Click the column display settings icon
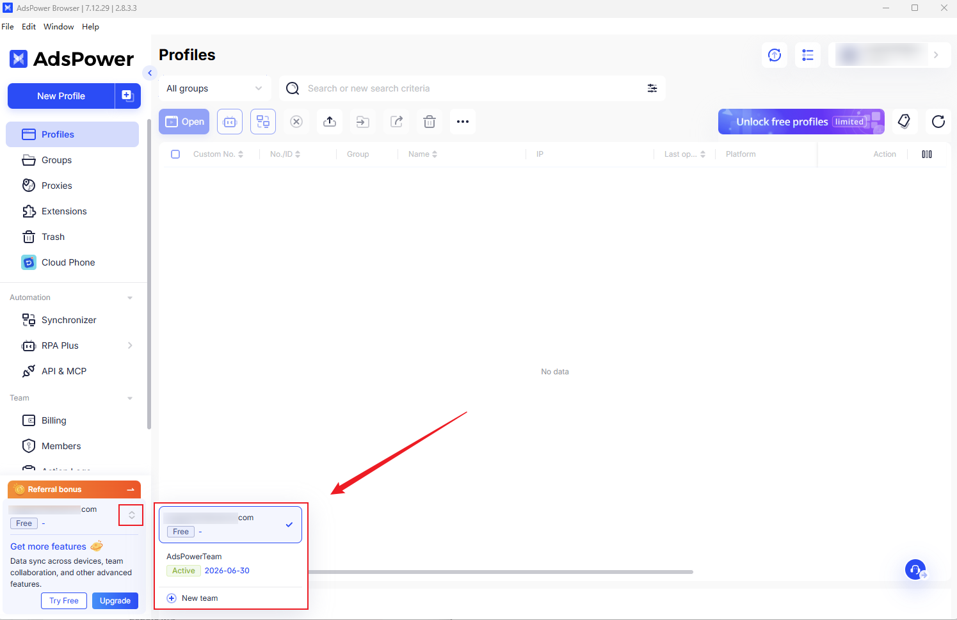 (927, 154)
